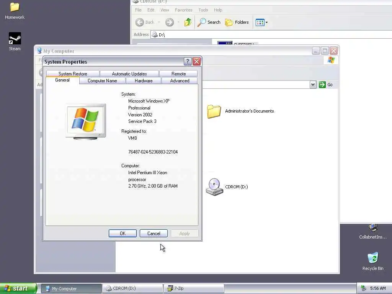Click the product ID 76487-024-5236883-22104
Image resolution: width=392 pixels, height=294 pixels.
[153, 152]
